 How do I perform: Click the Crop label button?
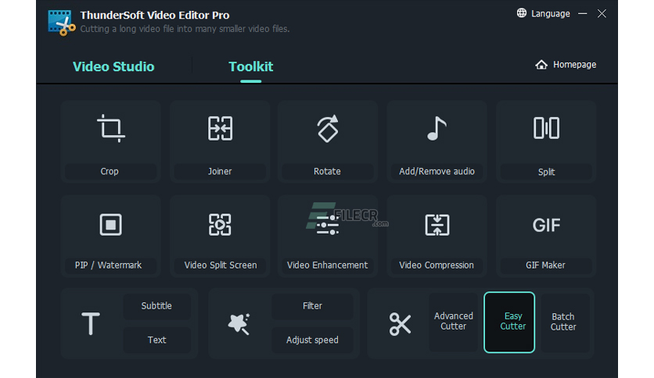[x=110, y=171]
